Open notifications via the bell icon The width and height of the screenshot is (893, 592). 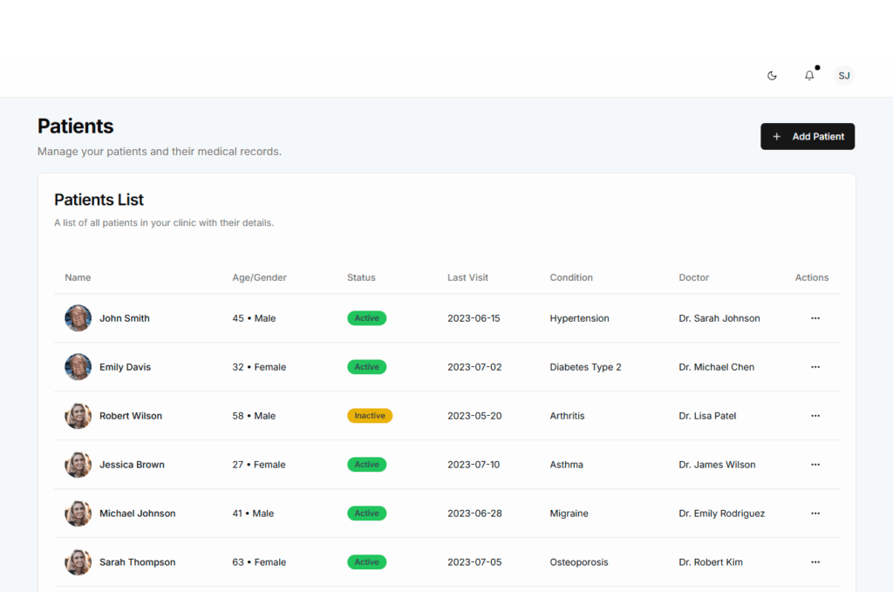point(809,76)
